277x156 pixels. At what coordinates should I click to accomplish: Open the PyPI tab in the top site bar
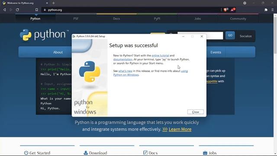click(157, 19)
